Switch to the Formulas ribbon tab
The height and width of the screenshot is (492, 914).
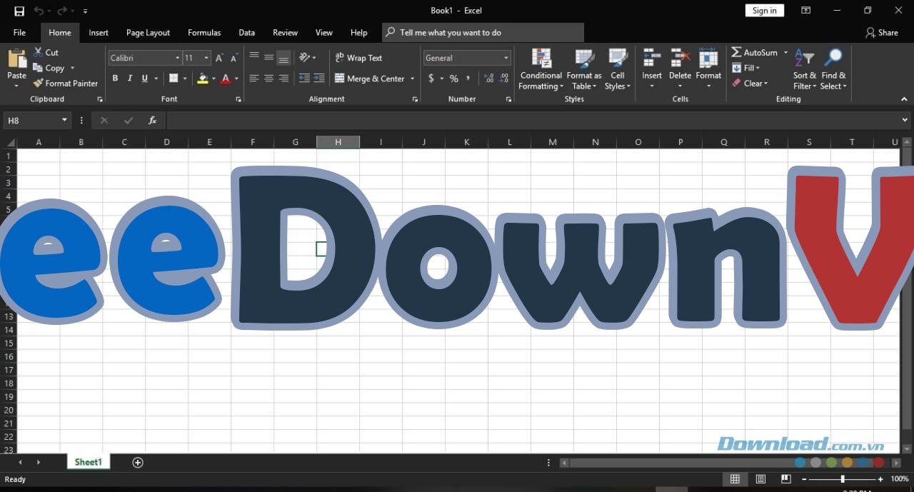tap(204, 32)
